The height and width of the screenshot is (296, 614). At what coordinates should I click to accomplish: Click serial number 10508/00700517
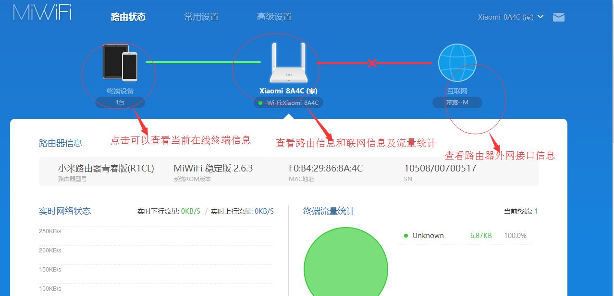[x=441, y=168]
